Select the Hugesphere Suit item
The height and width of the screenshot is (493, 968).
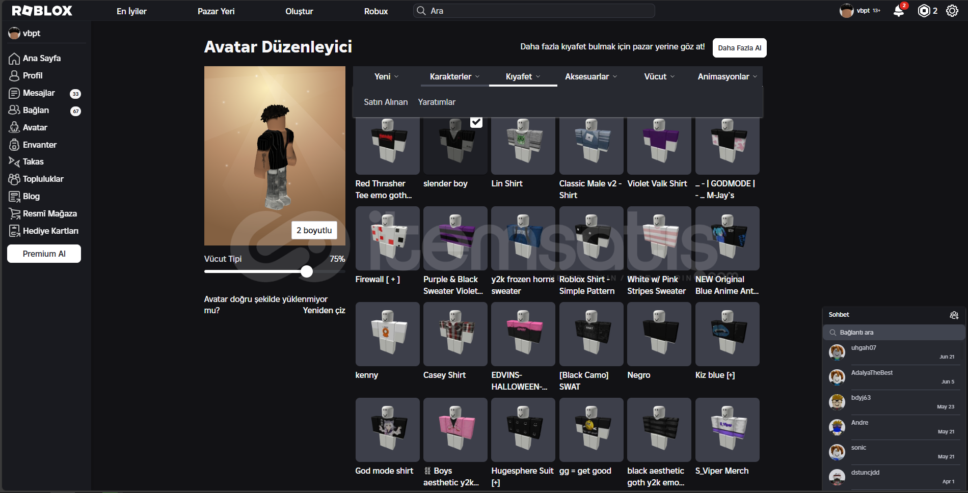pos(523,430)
